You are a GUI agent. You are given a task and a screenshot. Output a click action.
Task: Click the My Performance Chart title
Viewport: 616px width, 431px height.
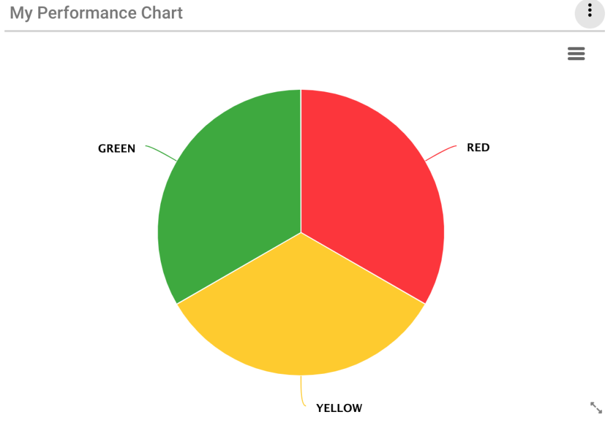point(96,13)
